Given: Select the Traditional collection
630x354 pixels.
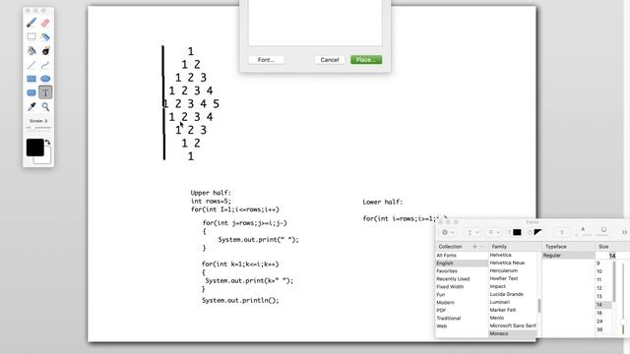Looking at the screenshot, I should point(462,319).
